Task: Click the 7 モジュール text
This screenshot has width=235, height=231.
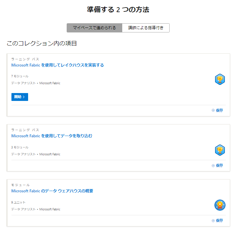Action: pyautogui.click(x=20, y=76)
